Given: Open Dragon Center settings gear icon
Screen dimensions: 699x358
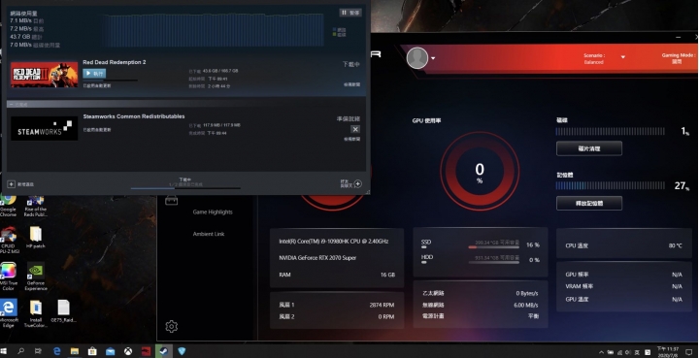Looking at the screenshot, I should (x=171, y=326).
